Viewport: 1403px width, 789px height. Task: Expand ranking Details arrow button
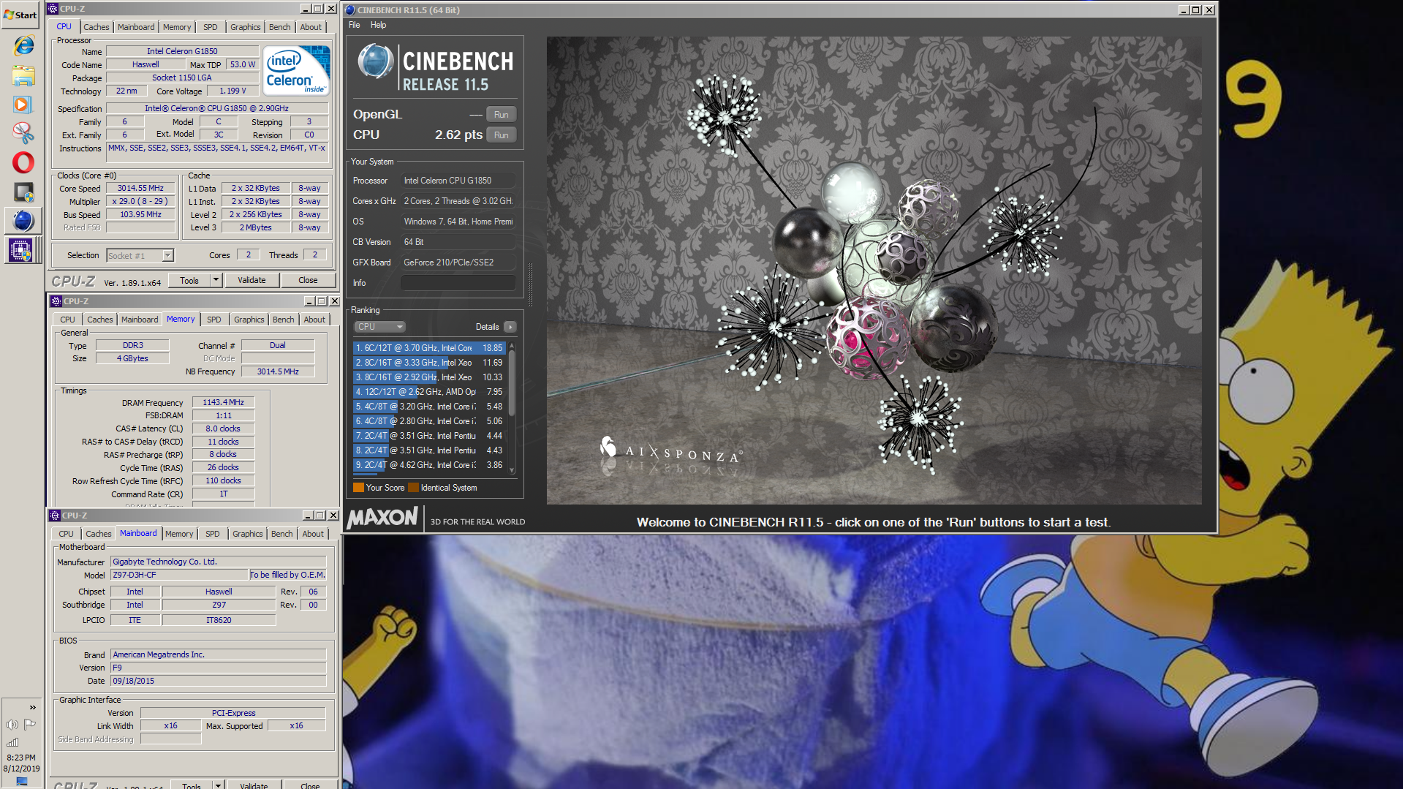tap(510, 327)
